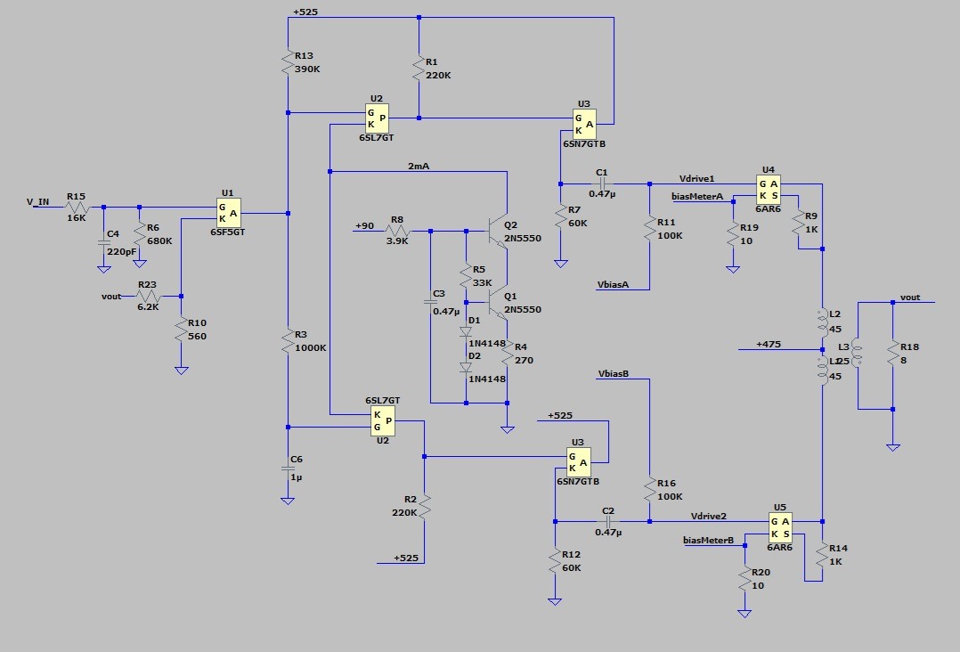This screenshot has width=960, height=652.
Task: Select the upper U3 6SN7GTB tube symbol
Action: coord(584,125)
